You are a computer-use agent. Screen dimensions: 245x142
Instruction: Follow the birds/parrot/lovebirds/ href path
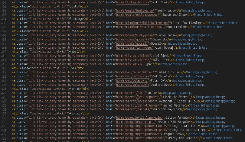(135, 101)
